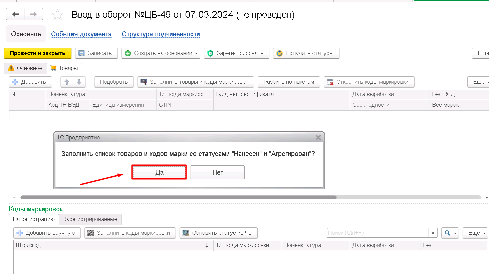Close the 1С:Предприятие dialog with X
This screenshot has width=489, height=274.
coord(318,137)
